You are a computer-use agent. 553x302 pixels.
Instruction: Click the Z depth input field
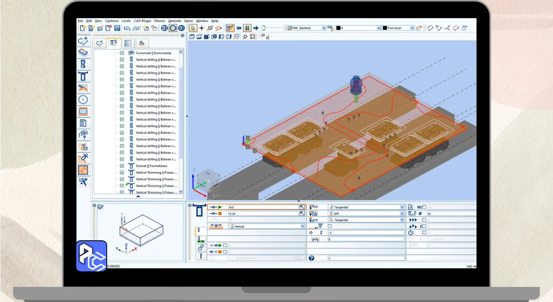(365, 233)
